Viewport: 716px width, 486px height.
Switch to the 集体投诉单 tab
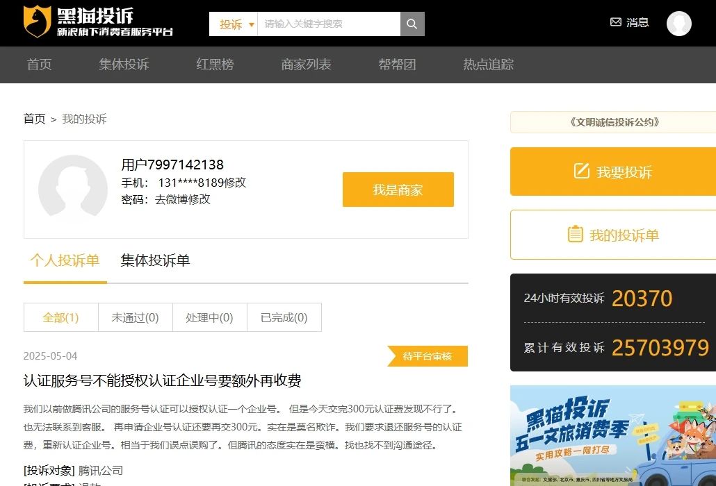point(155,260)
